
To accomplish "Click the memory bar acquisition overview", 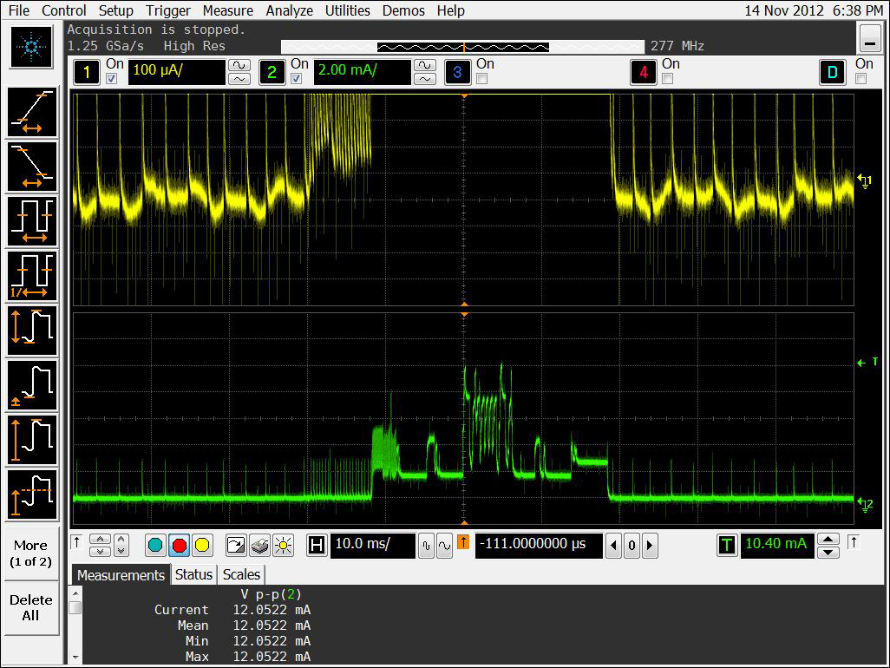I will 463,47.
